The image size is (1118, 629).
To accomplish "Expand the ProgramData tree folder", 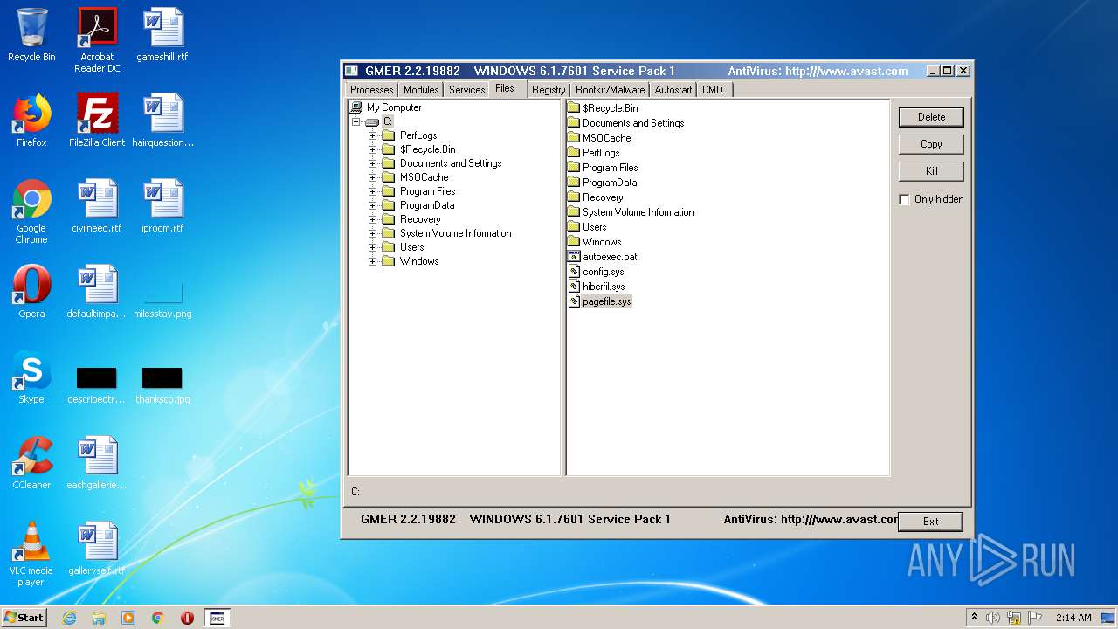I will (x=372, y=205).
